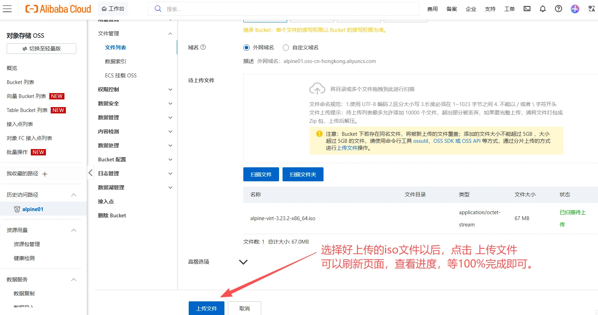The width and height of the screenshot is (598, 315).
Task: Open 资源包管理
Action: coord(27,244)
